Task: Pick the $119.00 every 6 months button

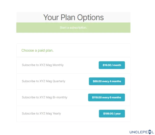Action: coord(106,97)
